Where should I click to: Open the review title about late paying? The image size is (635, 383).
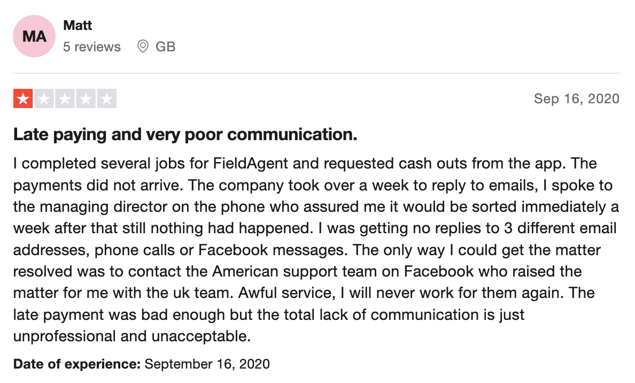(185, 134)
